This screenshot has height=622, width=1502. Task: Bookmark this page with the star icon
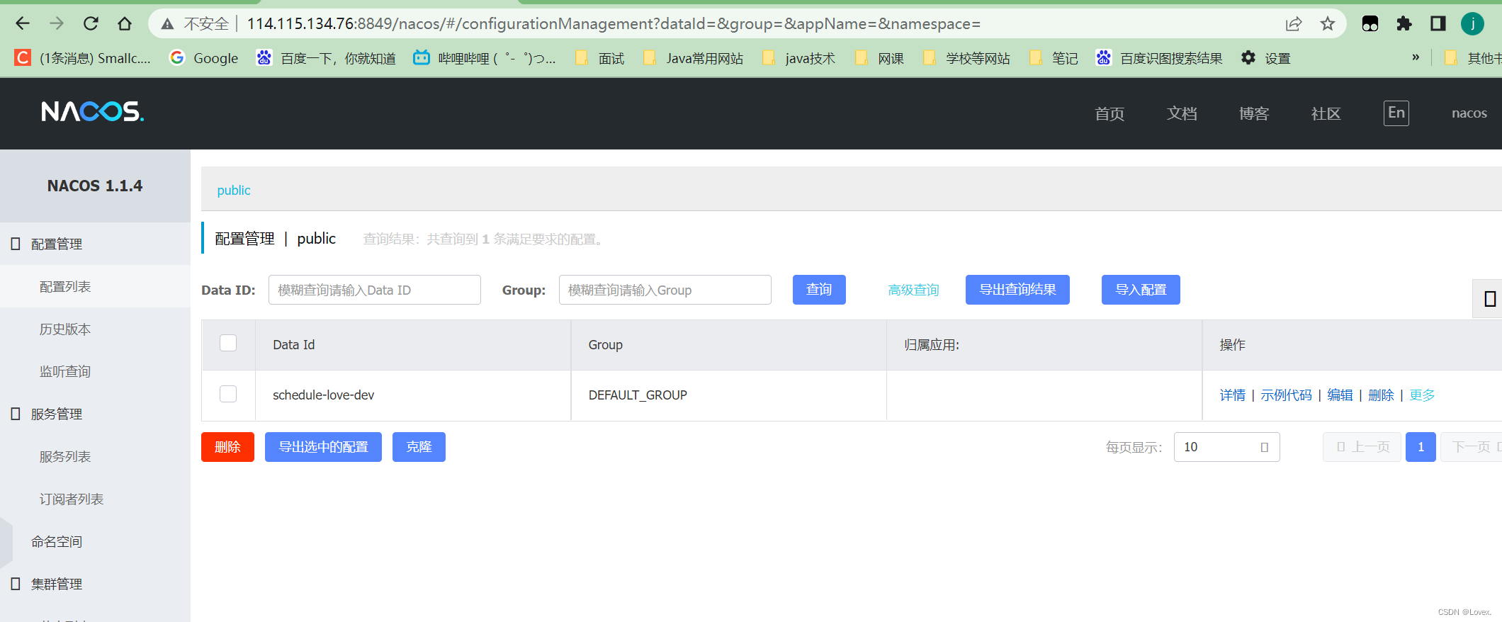pyautogui.click(x=1328, y=24)
